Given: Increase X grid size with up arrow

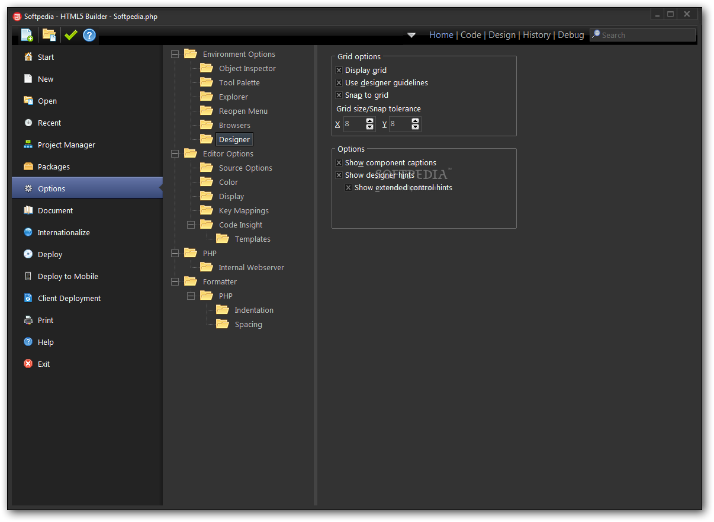Looking at the screenshot, I should [x=370, y=121].
